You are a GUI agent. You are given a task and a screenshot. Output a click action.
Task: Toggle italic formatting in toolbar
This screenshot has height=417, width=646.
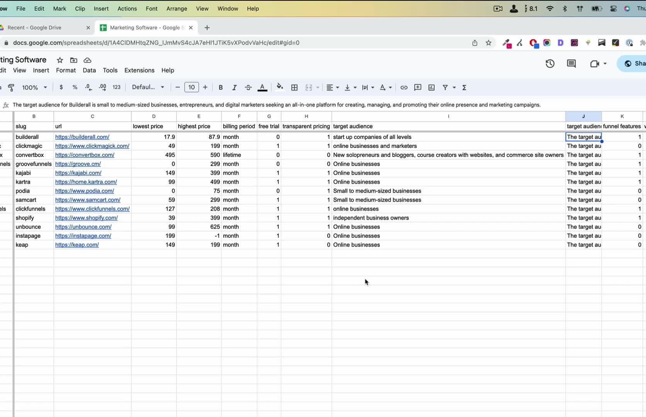pyautogui.click(x=234, y=87)
